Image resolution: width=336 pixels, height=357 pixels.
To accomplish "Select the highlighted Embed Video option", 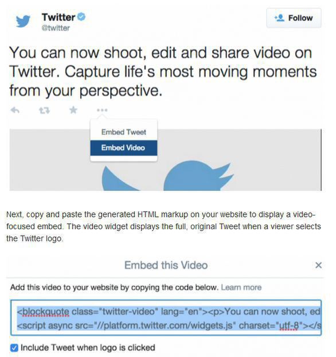I will pyautogui.click(x=124, y=148).
